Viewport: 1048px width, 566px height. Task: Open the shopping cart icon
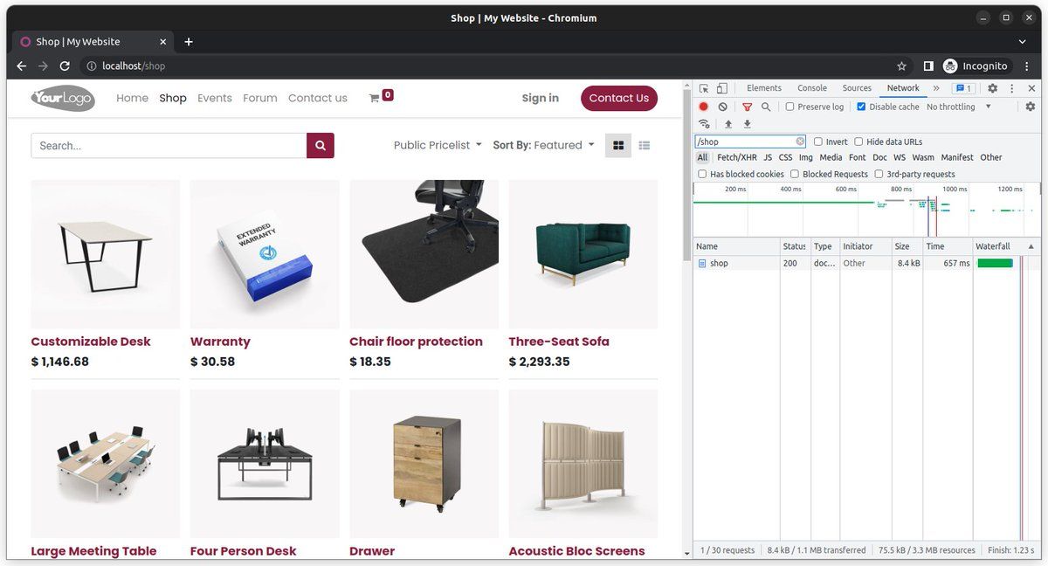(375, 98)
